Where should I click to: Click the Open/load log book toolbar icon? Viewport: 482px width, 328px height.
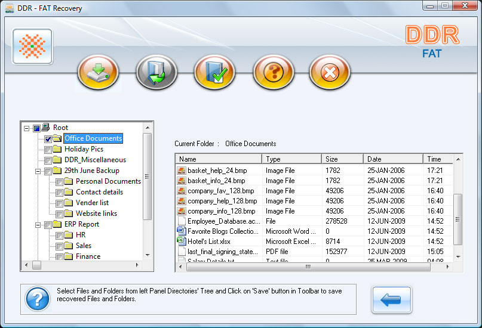[156, 72]
